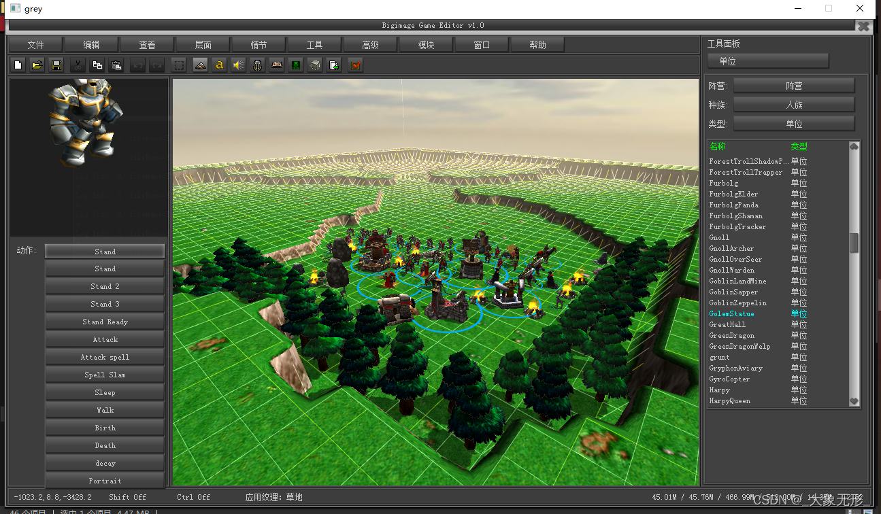The width and height of the screenshot is (881, 514).
Task: Sort by the 类型 column header
Action: [x=799, y=146]
